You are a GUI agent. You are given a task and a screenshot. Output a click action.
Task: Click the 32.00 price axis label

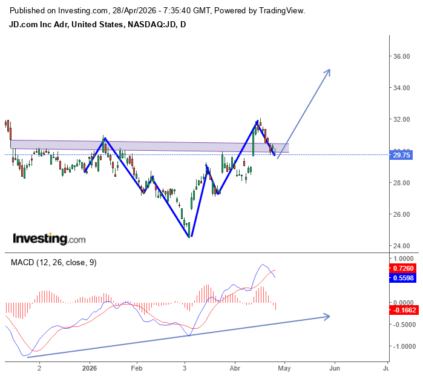pos(401,119)
